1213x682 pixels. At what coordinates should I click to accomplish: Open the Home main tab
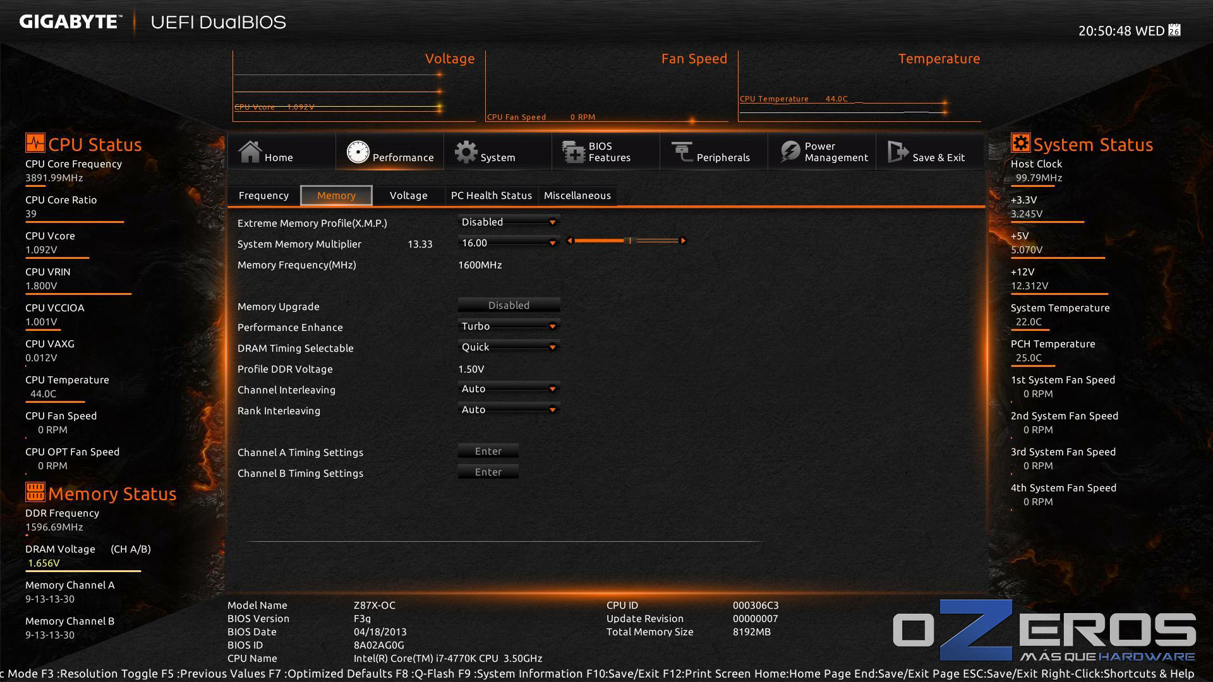[x=282, y=152]
